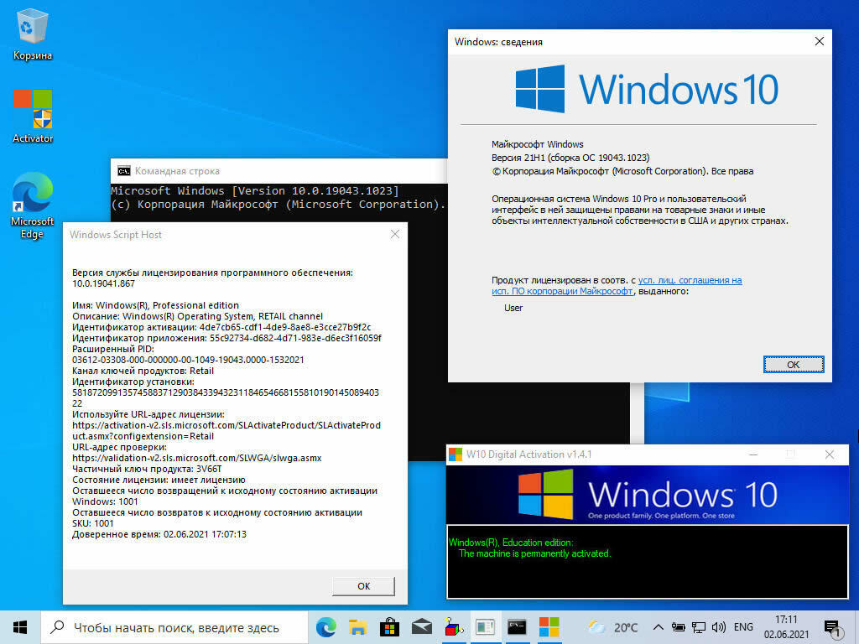Image resolution: width=859 pixels, height=644 pixels.
Task: Open File Explorer from the taskbar
Action: click(x=357, y=626)
